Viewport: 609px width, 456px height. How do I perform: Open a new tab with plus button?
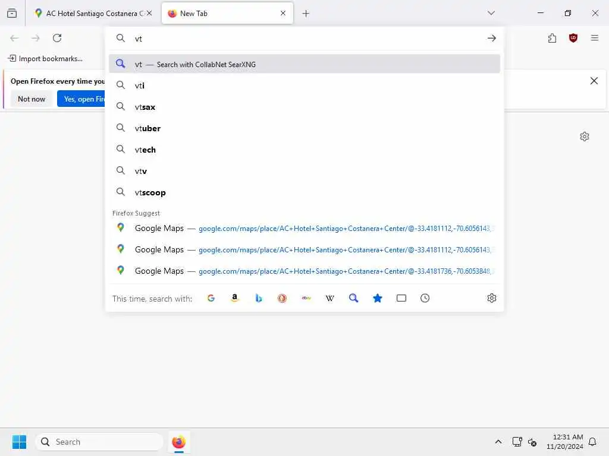coord(306,14)
